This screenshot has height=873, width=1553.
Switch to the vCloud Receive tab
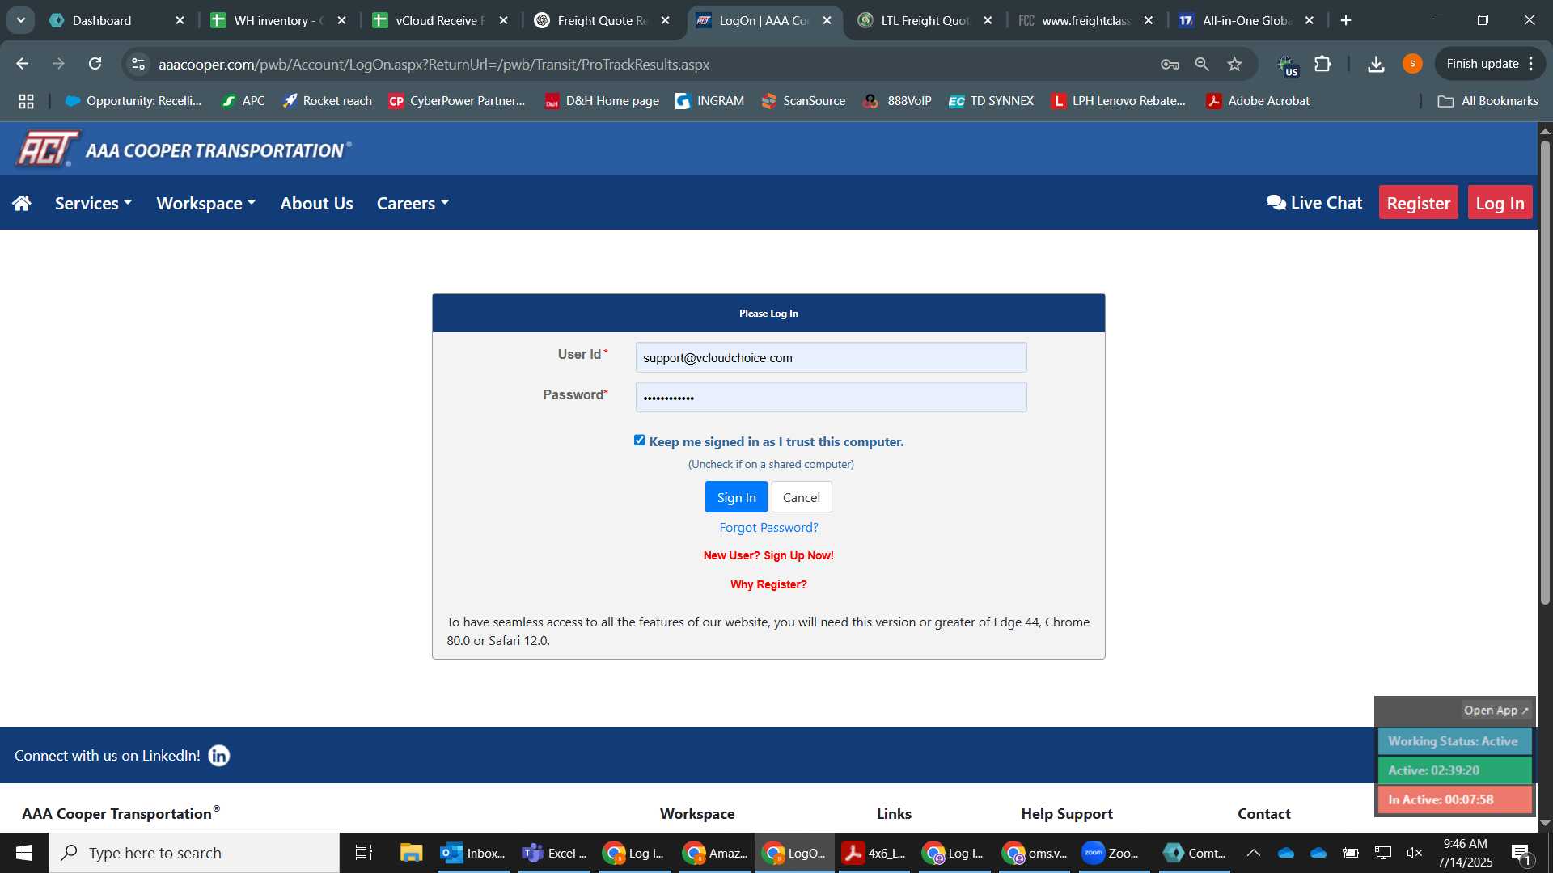click(x=441, y=20)
